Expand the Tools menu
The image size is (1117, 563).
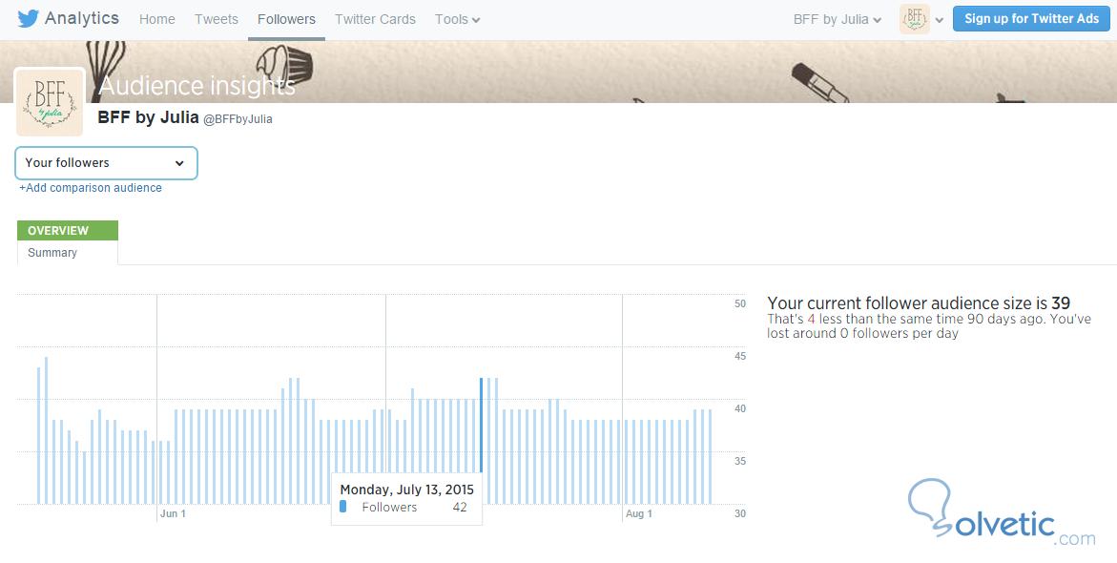coord(457,19)
